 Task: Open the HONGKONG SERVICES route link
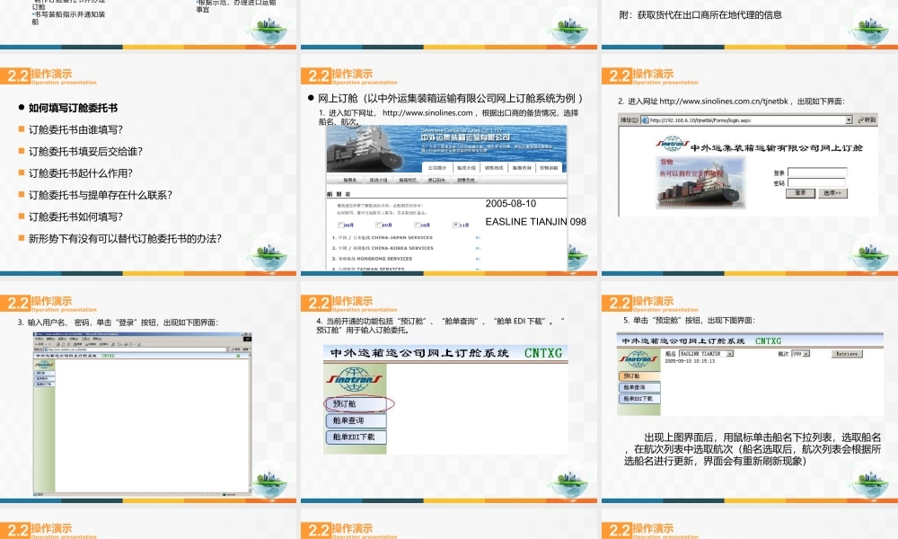tap(373, 259)
